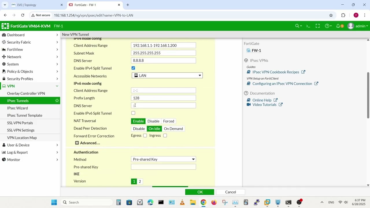Set NAT Traversal to Disable
Viewport: 370px width, 208px height.
[x=153, y=121]
